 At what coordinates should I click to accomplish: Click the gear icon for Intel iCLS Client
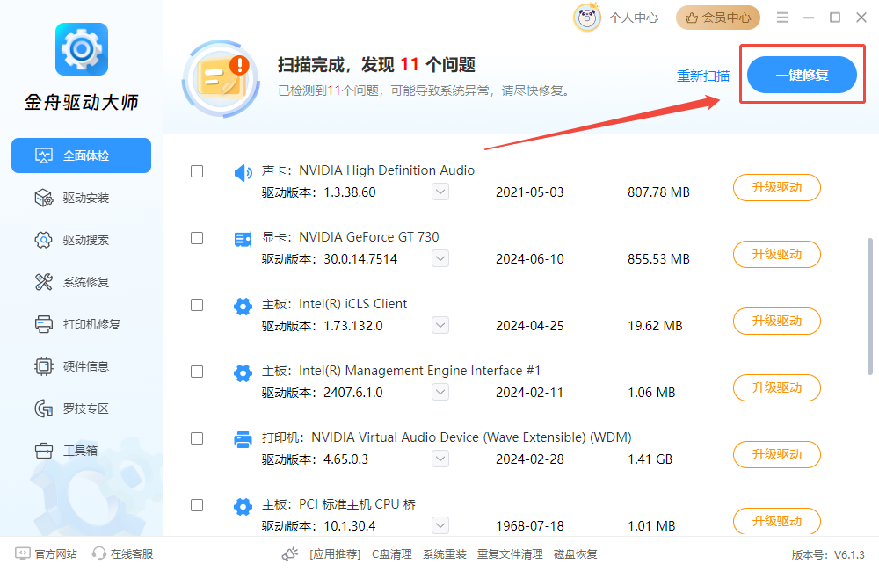pos(243,307)
